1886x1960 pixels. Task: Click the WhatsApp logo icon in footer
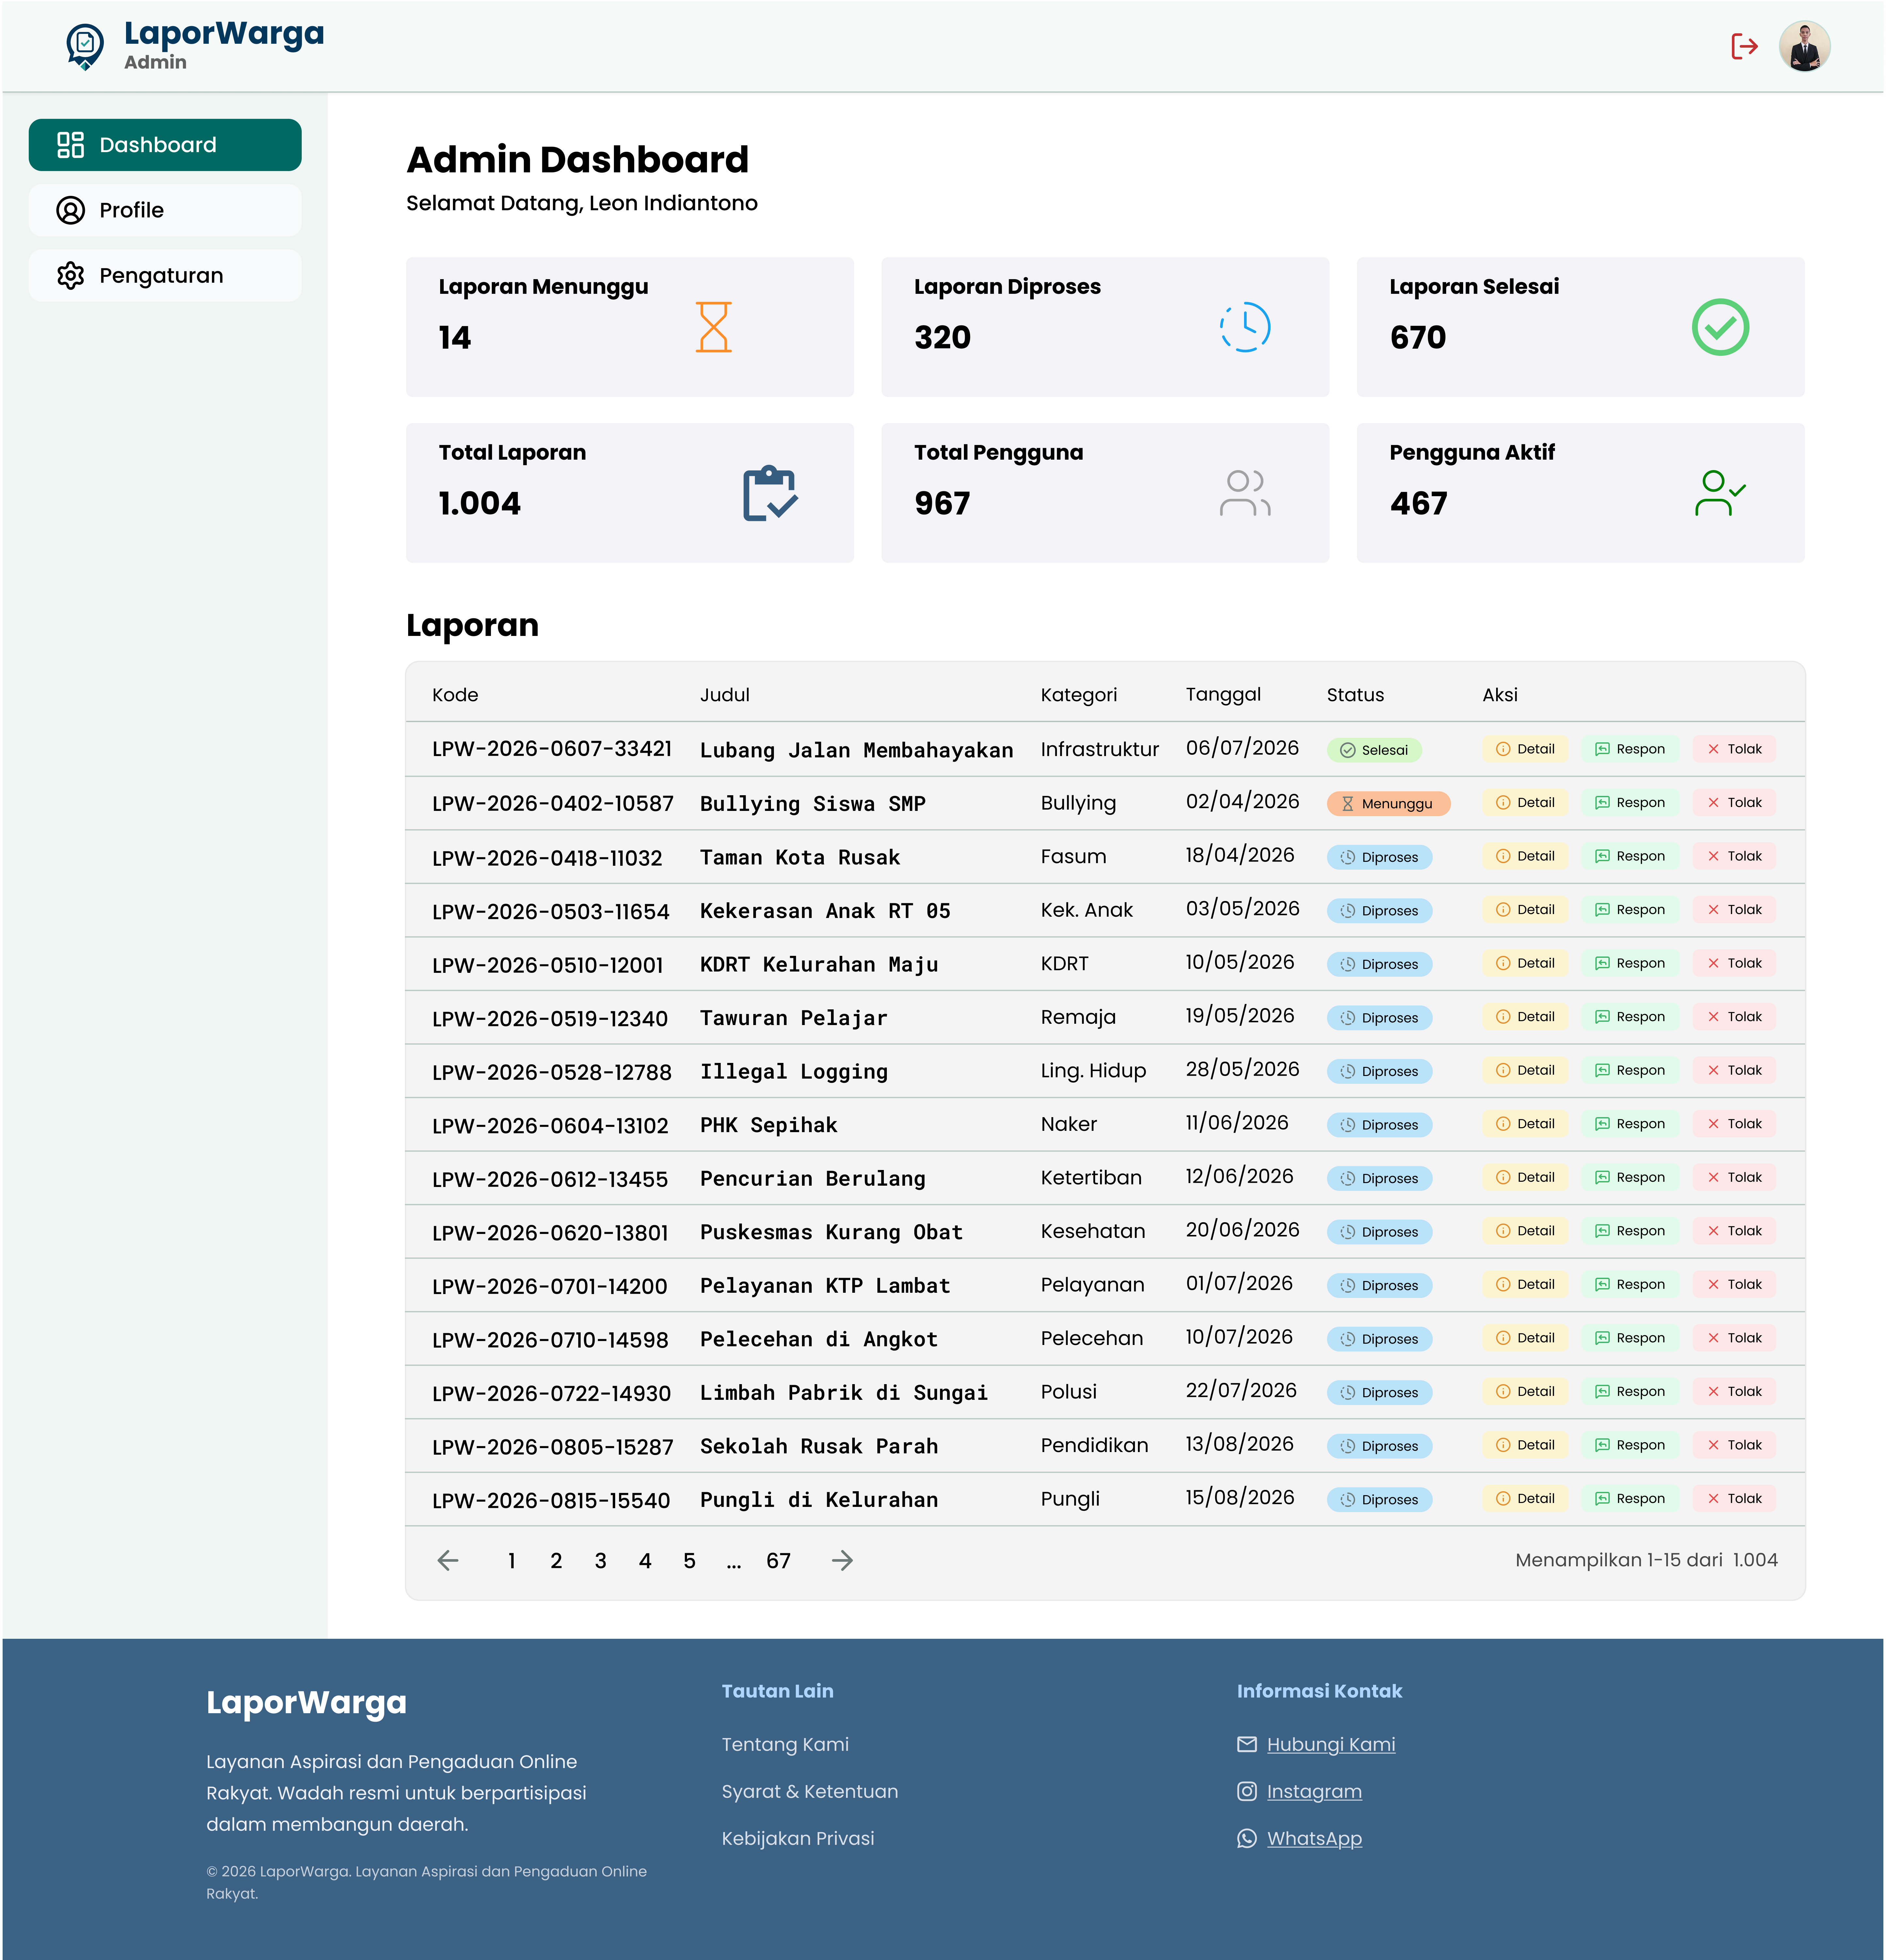(x=1247, y=1838)
